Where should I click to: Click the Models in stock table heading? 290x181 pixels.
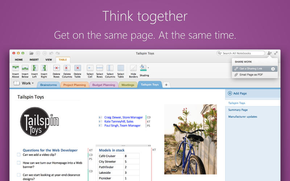(x=112, y=150)
